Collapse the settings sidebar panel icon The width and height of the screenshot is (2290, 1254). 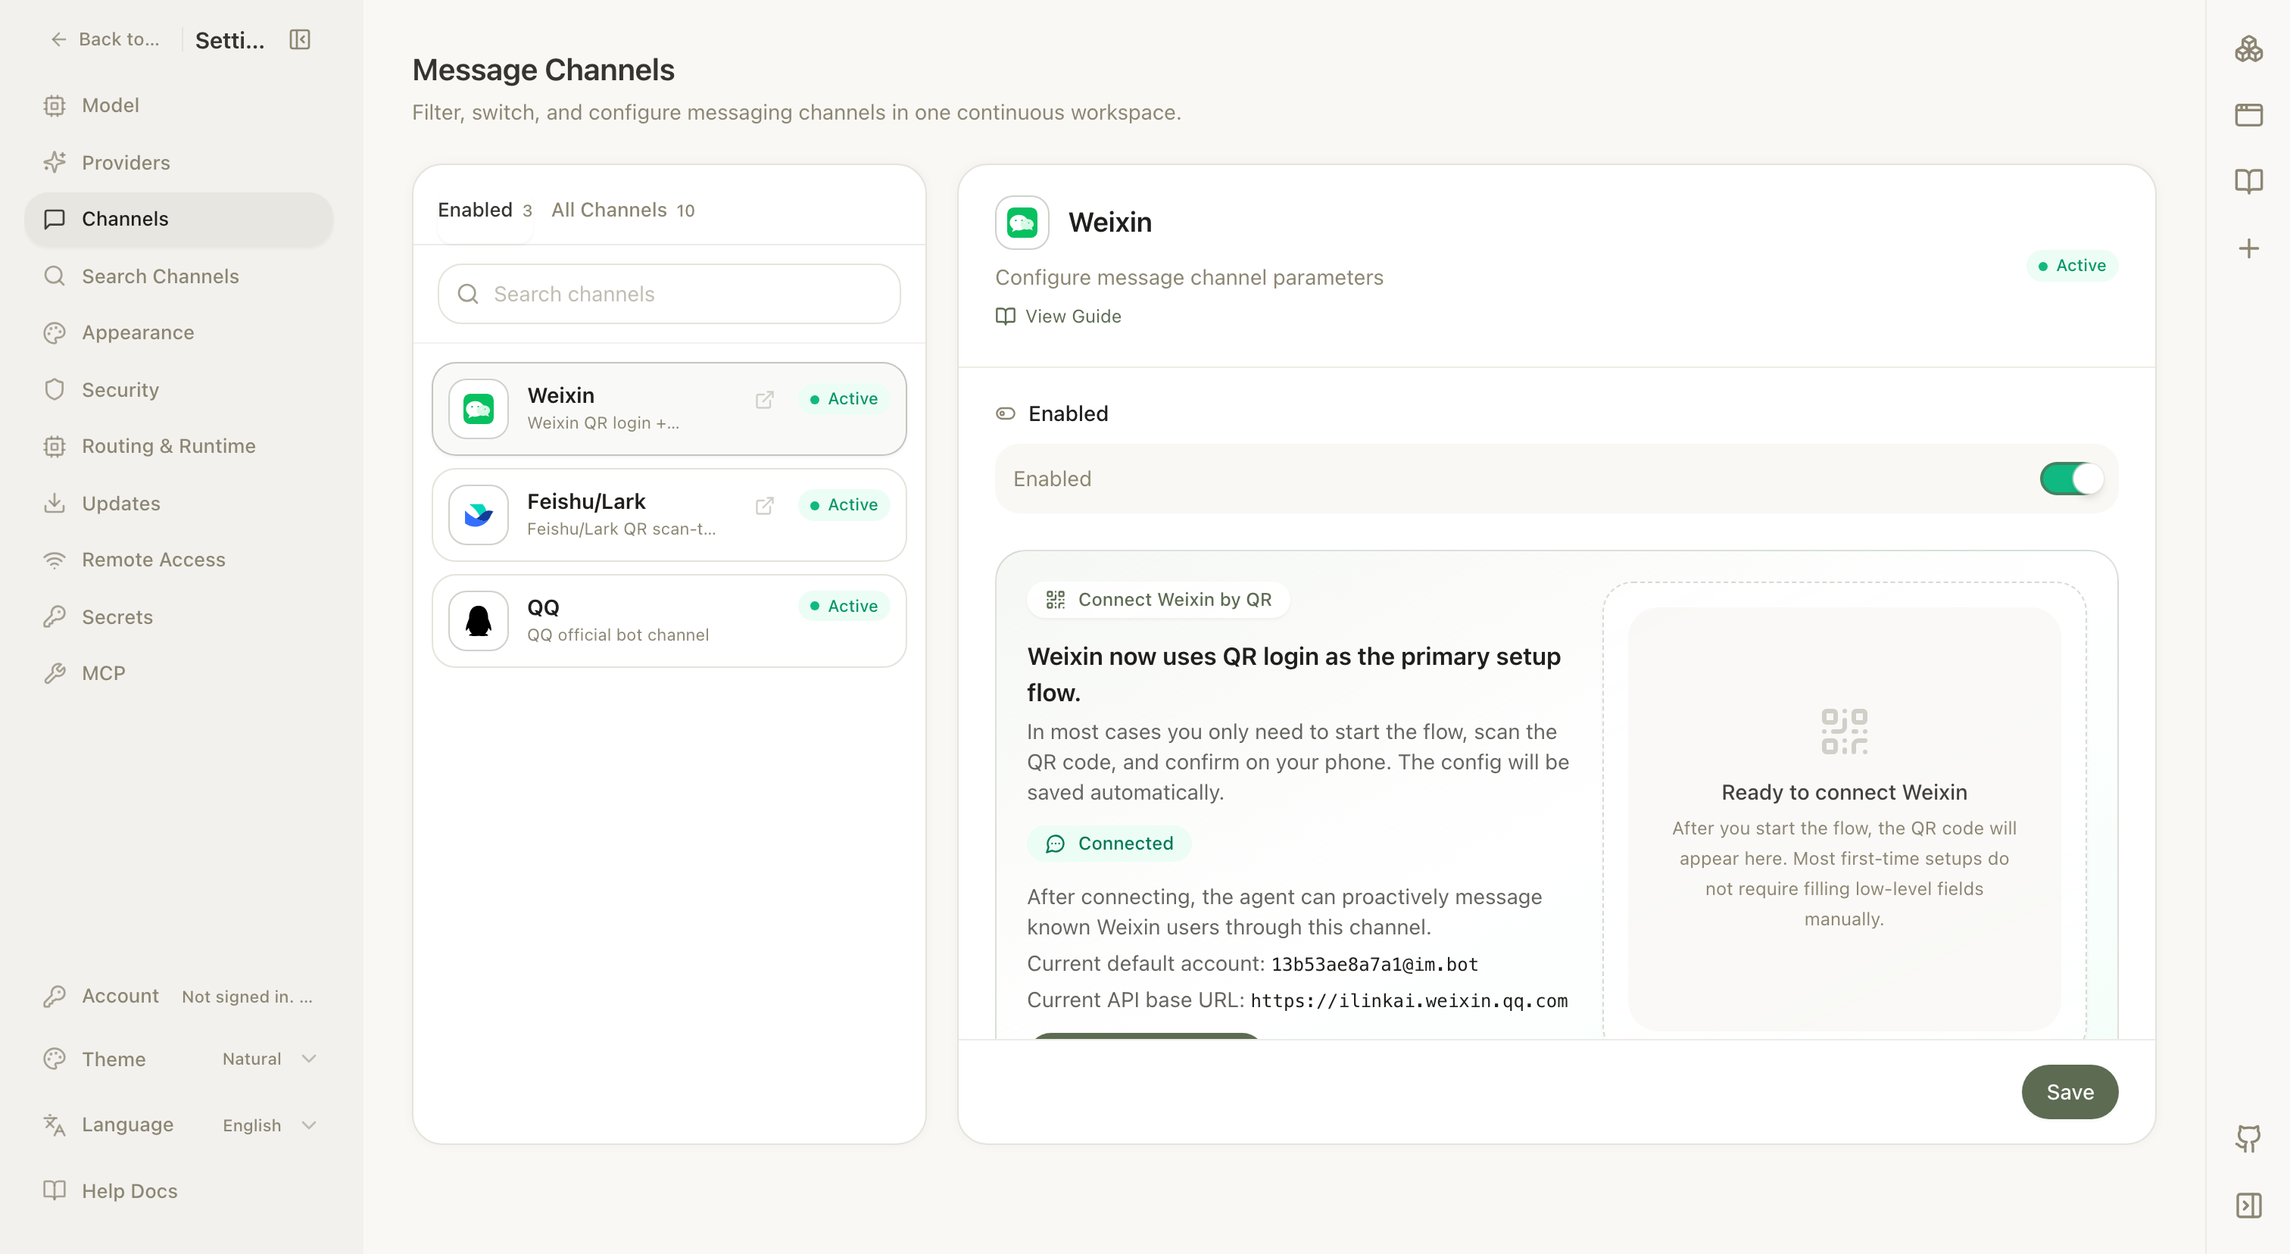(300, 39)
